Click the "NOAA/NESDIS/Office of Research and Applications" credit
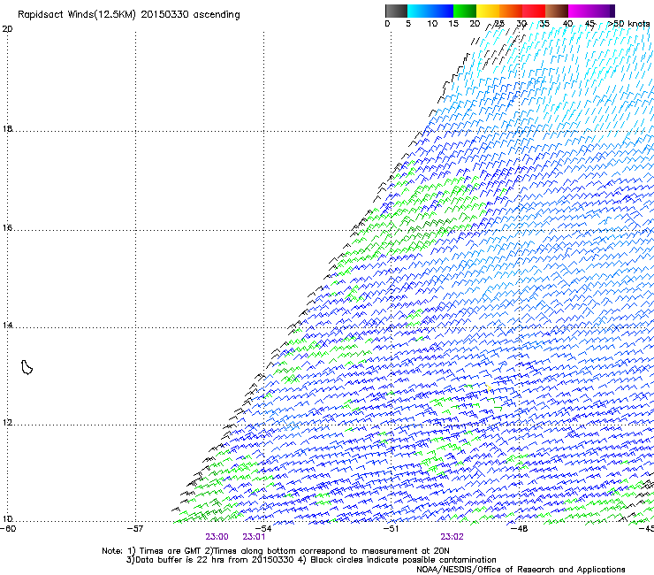Viewport: 654px width, 575px height. point(521,570)
